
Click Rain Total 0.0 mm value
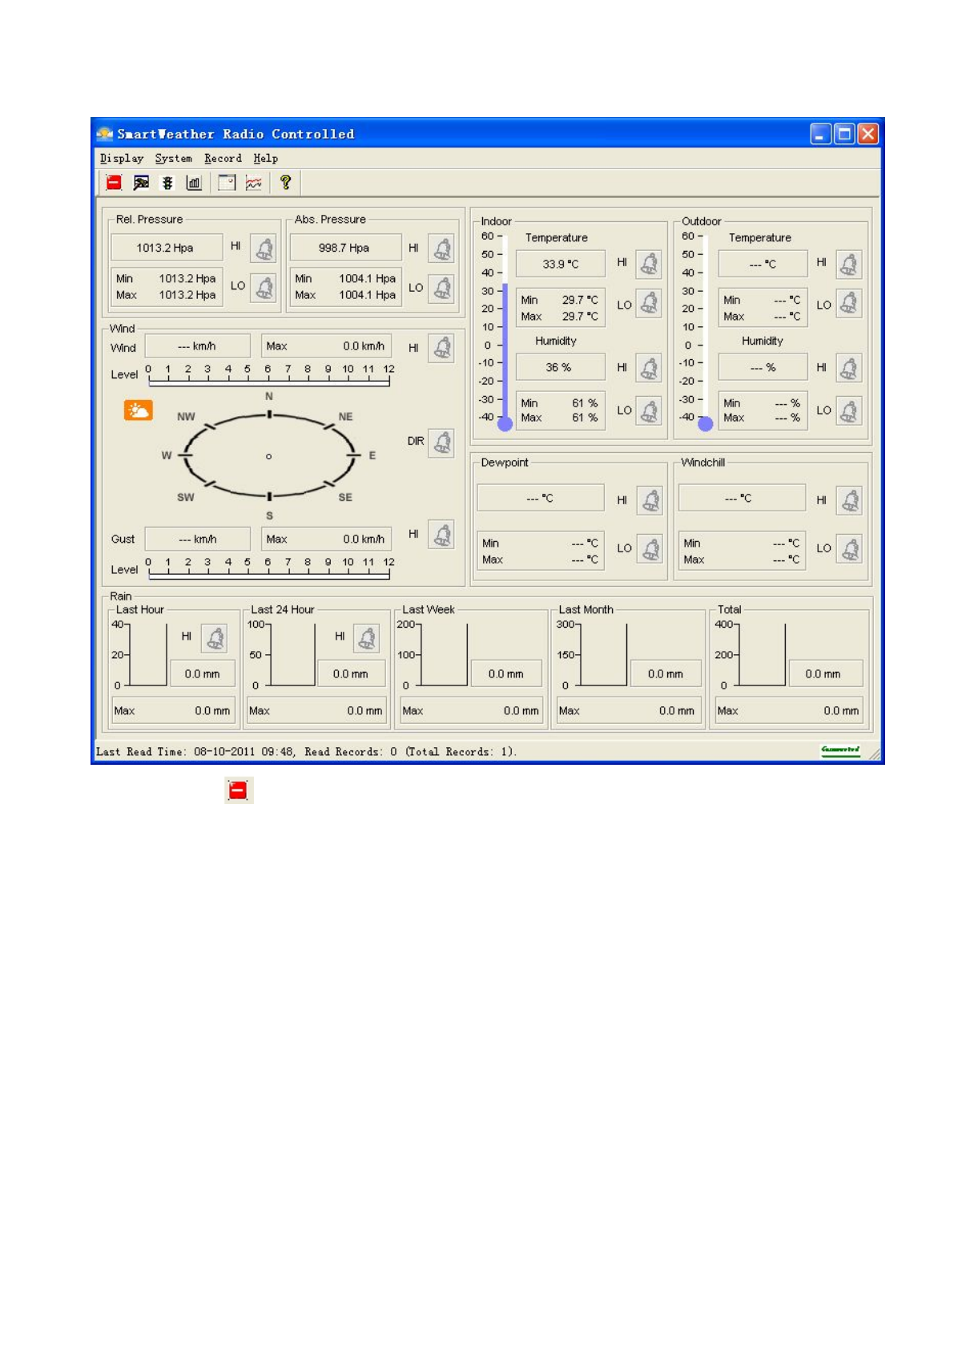[x=824, y=674]
